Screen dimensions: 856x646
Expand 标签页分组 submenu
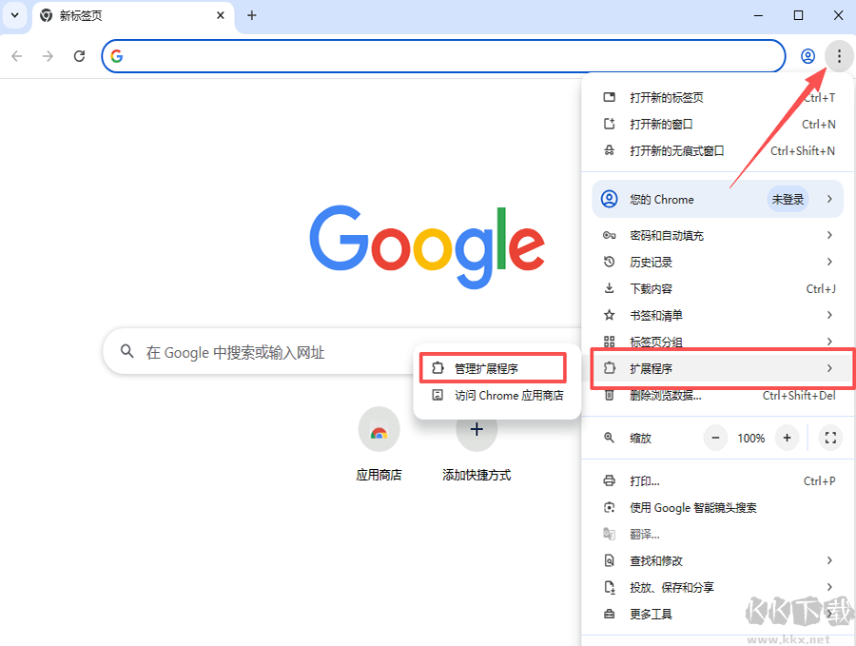(x=718, y=342)
